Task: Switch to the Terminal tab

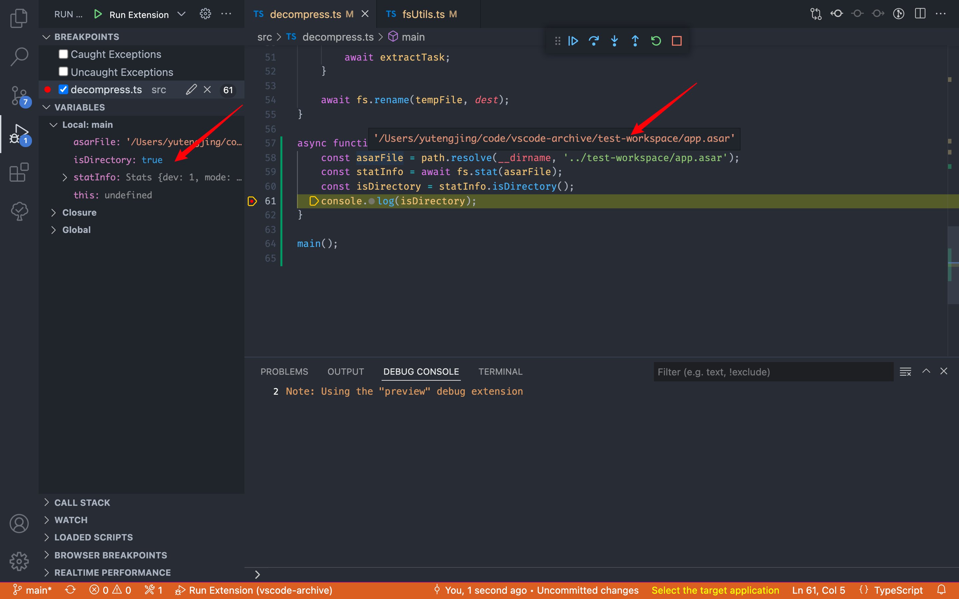Action: [x=500, y=372]
